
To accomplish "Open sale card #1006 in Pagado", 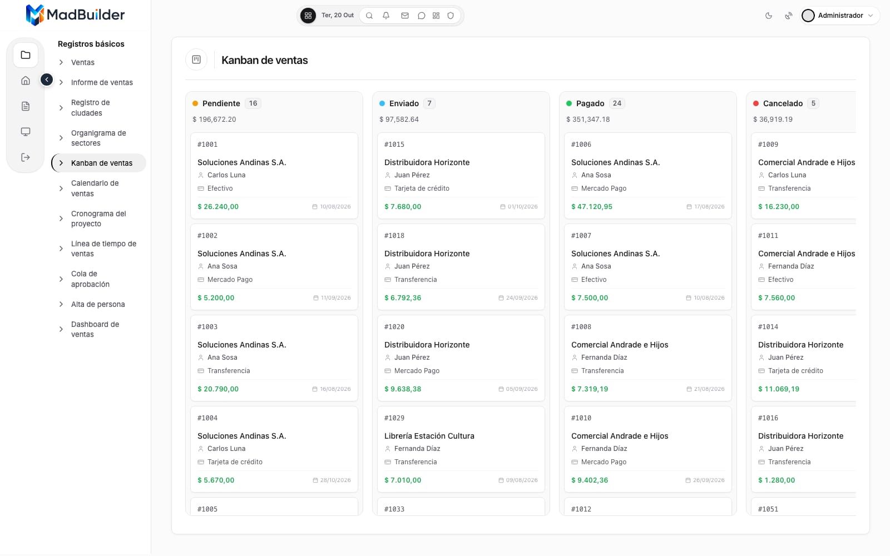I will click(x=648, y=176).
